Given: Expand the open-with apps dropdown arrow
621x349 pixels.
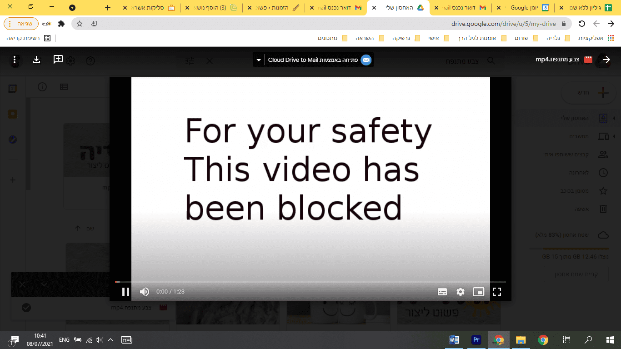Looking at the screenshot, I should 259,60.
